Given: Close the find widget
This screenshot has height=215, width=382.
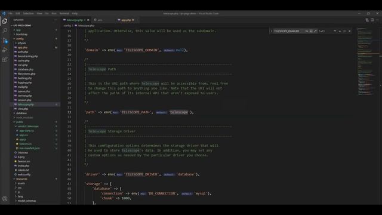Looking at the screenshot, I should [350, 31].
